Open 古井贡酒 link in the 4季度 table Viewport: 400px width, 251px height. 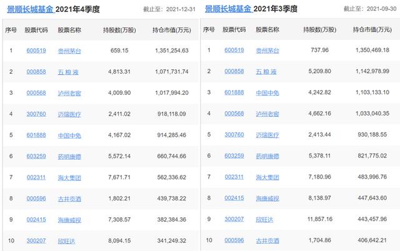click(69, 199)
